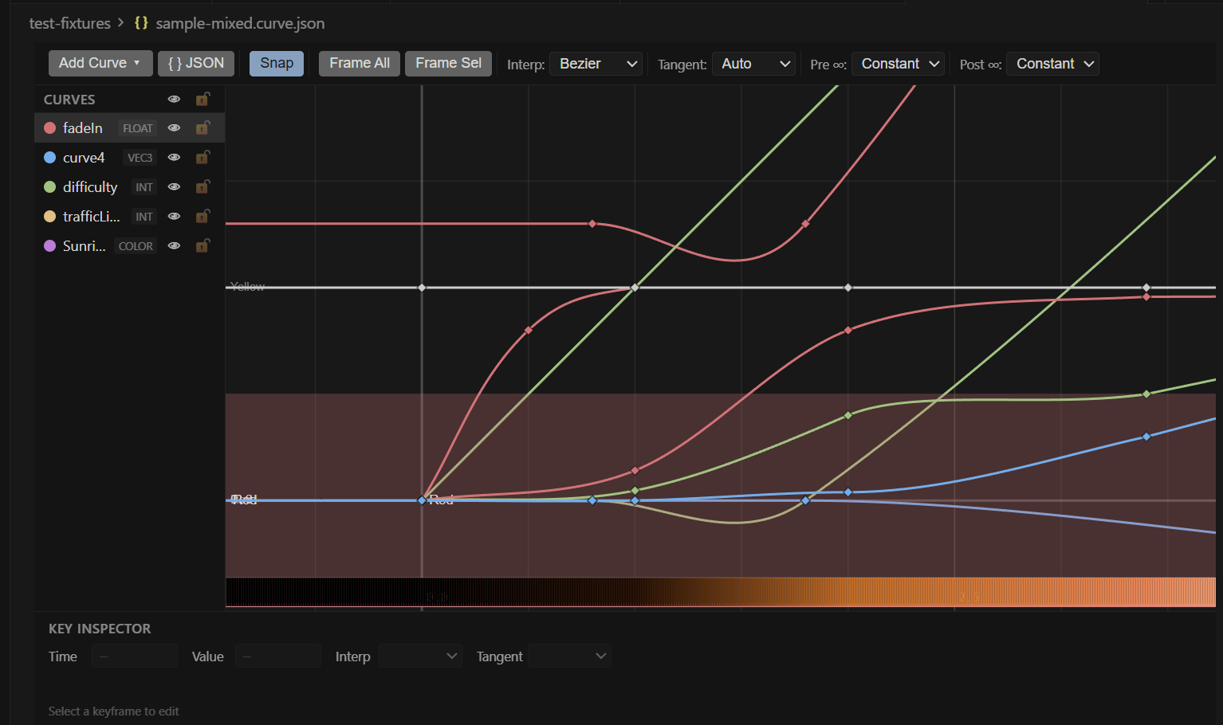This screenshot has width=1223, height=725.
Task: Hide the fadeIn curve with its eye icon
Action: coord(174,127)
